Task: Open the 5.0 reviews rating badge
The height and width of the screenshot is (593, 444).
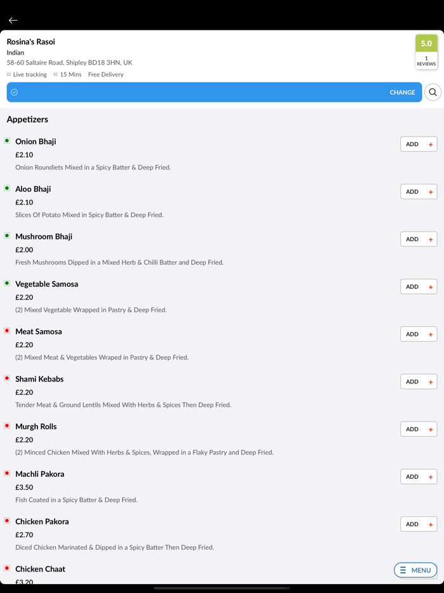Action: pyautogui.click(x=426, y=51)
